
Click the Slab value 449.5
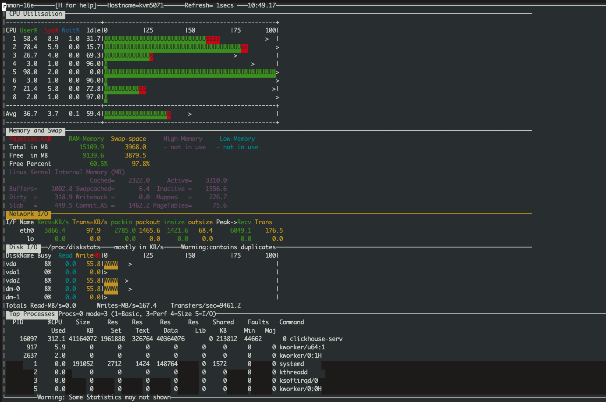[x=64, y=205]
